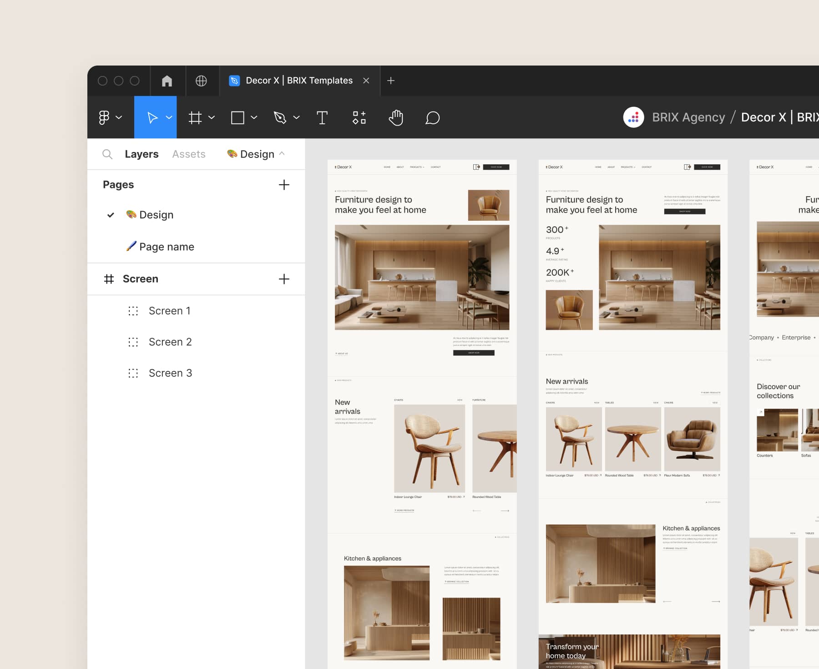Switch to the Layers tab
819x669 pixels.
click(142, 154)
